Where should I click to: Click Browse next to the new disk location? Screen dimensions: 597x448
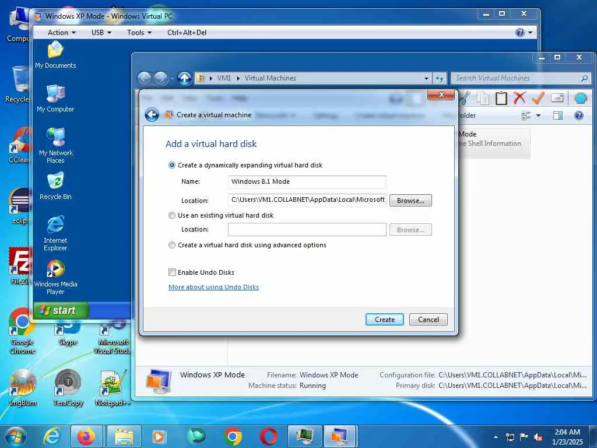click(410, 201)
